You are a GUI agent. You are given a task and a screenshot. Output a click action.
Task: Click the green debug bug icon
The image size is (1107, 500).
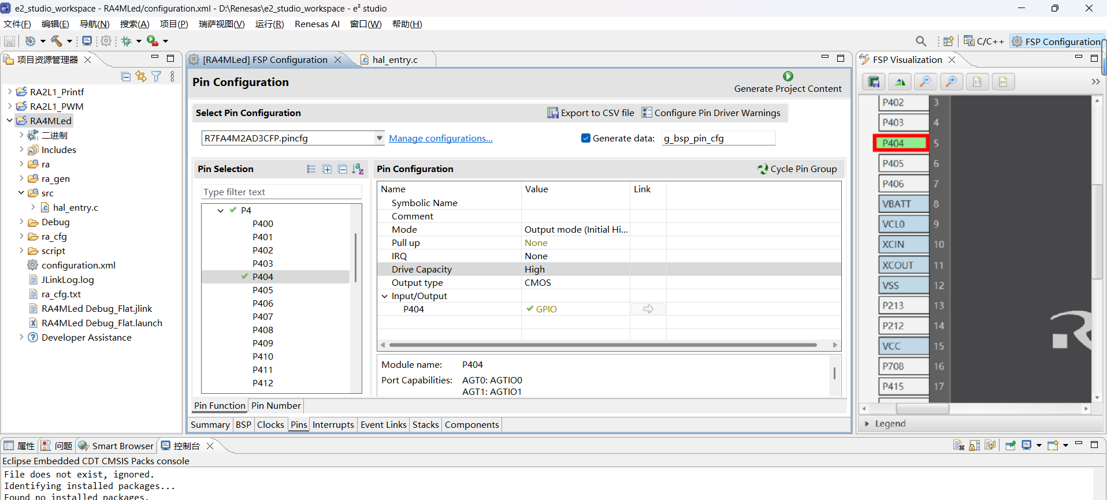(x=127, y=41)
